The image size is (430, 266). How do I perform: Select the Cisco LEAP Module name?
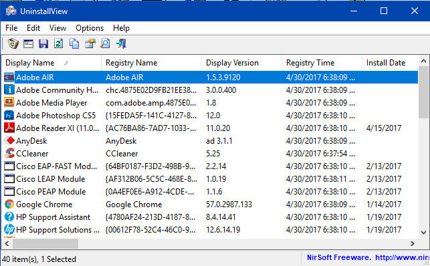pyautogui.click(x=51, y=179)
